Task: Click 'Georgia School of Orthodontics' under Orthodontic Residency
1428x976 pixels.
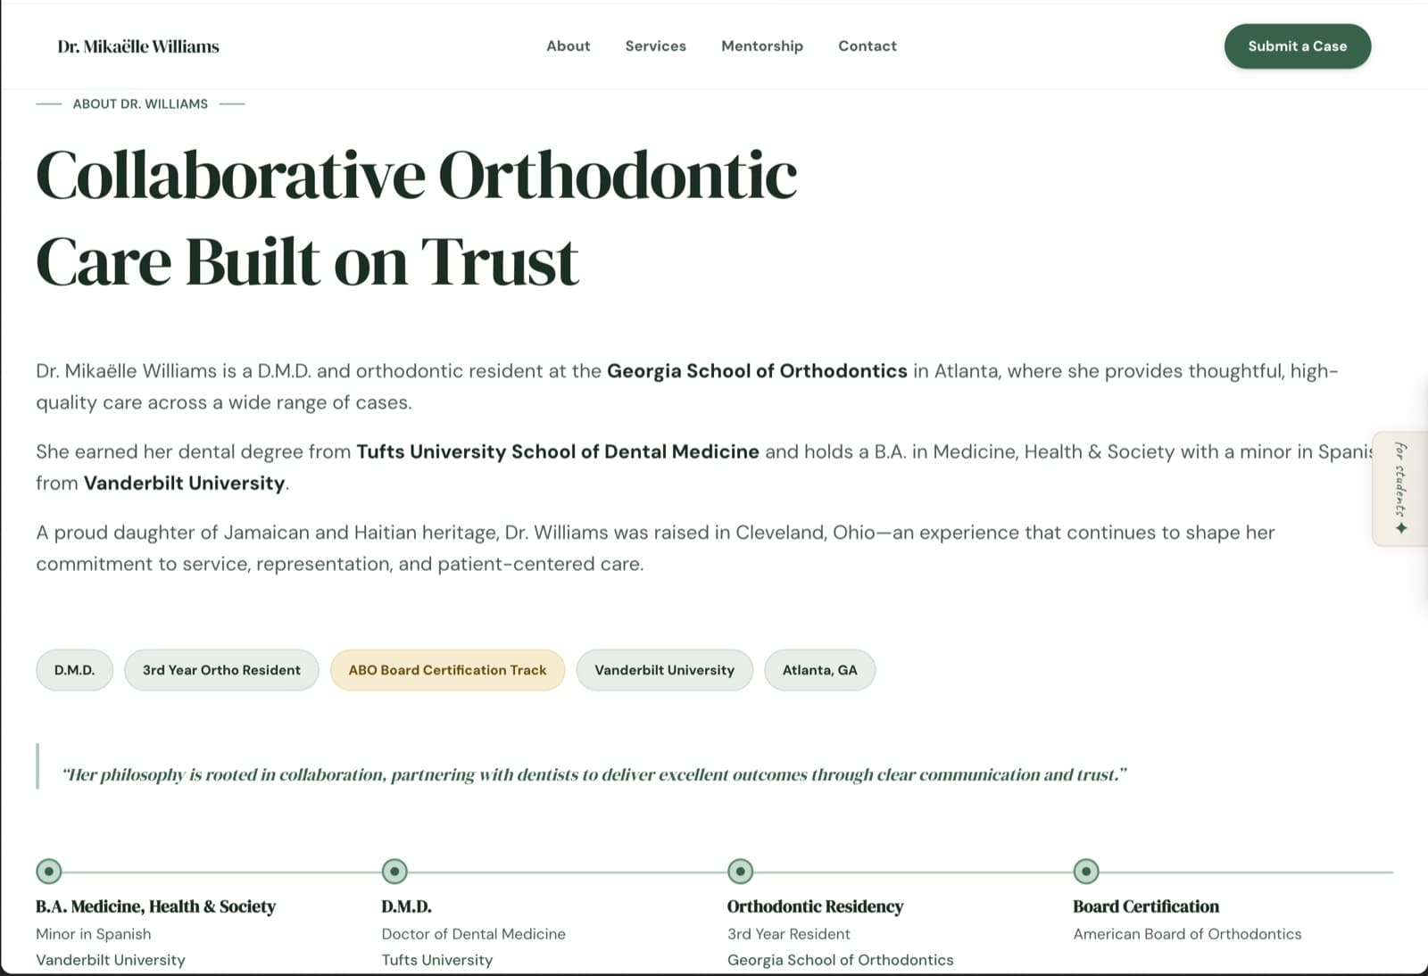Action: pos(841,960)
